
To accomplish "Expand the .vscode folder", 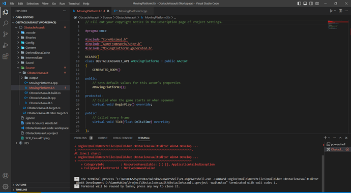I will [x=40, y=33].
